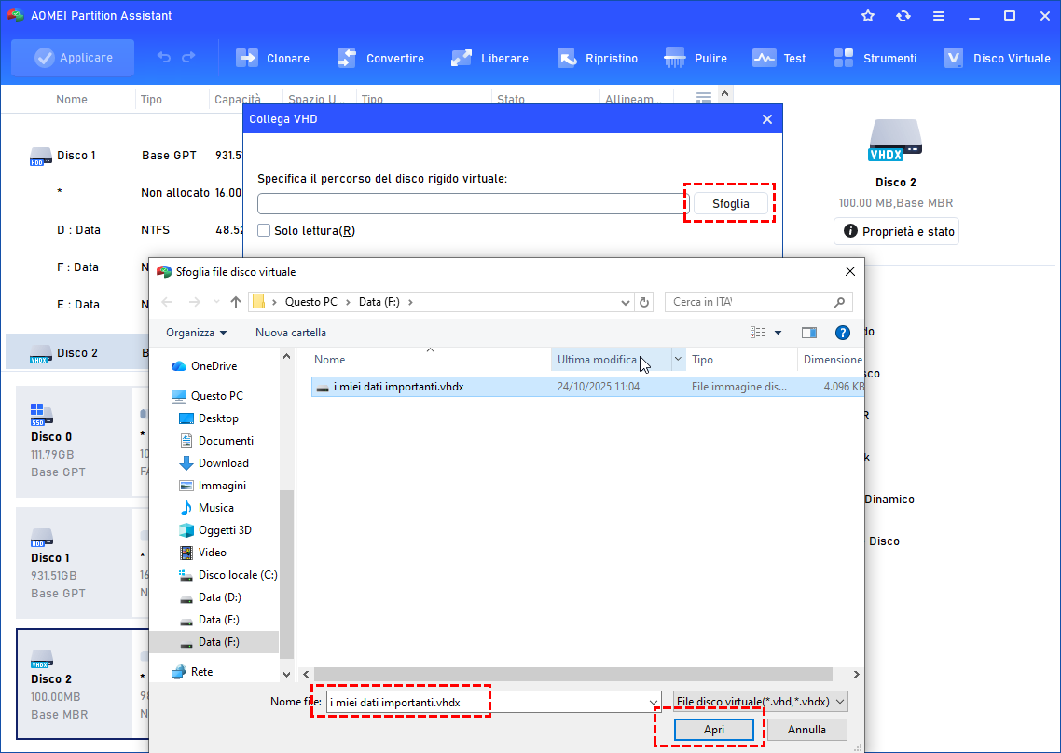The height and width of the screenshot is (753, 1061).
Task: Go up one folder level
Action: click(x=236, y=302)
